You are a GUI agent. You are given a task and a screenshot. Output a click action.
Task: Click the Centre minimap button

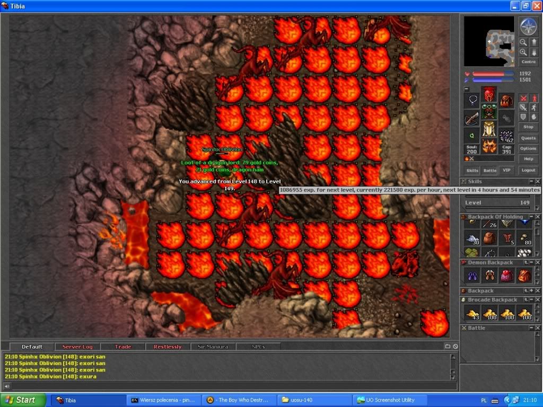[529, 62]
